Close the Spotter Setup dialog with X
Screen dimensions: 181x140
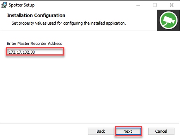171,5
